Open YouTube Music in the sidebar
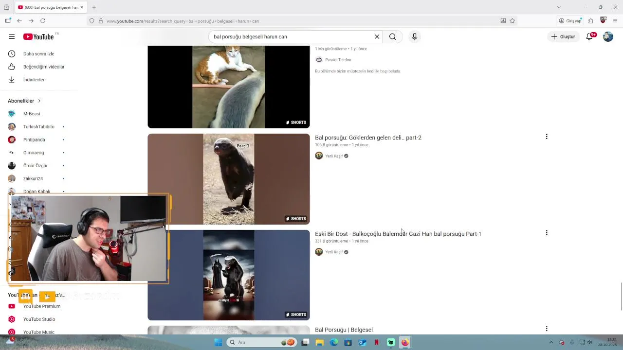Viewport: 623px width, 350px height. 39,332
